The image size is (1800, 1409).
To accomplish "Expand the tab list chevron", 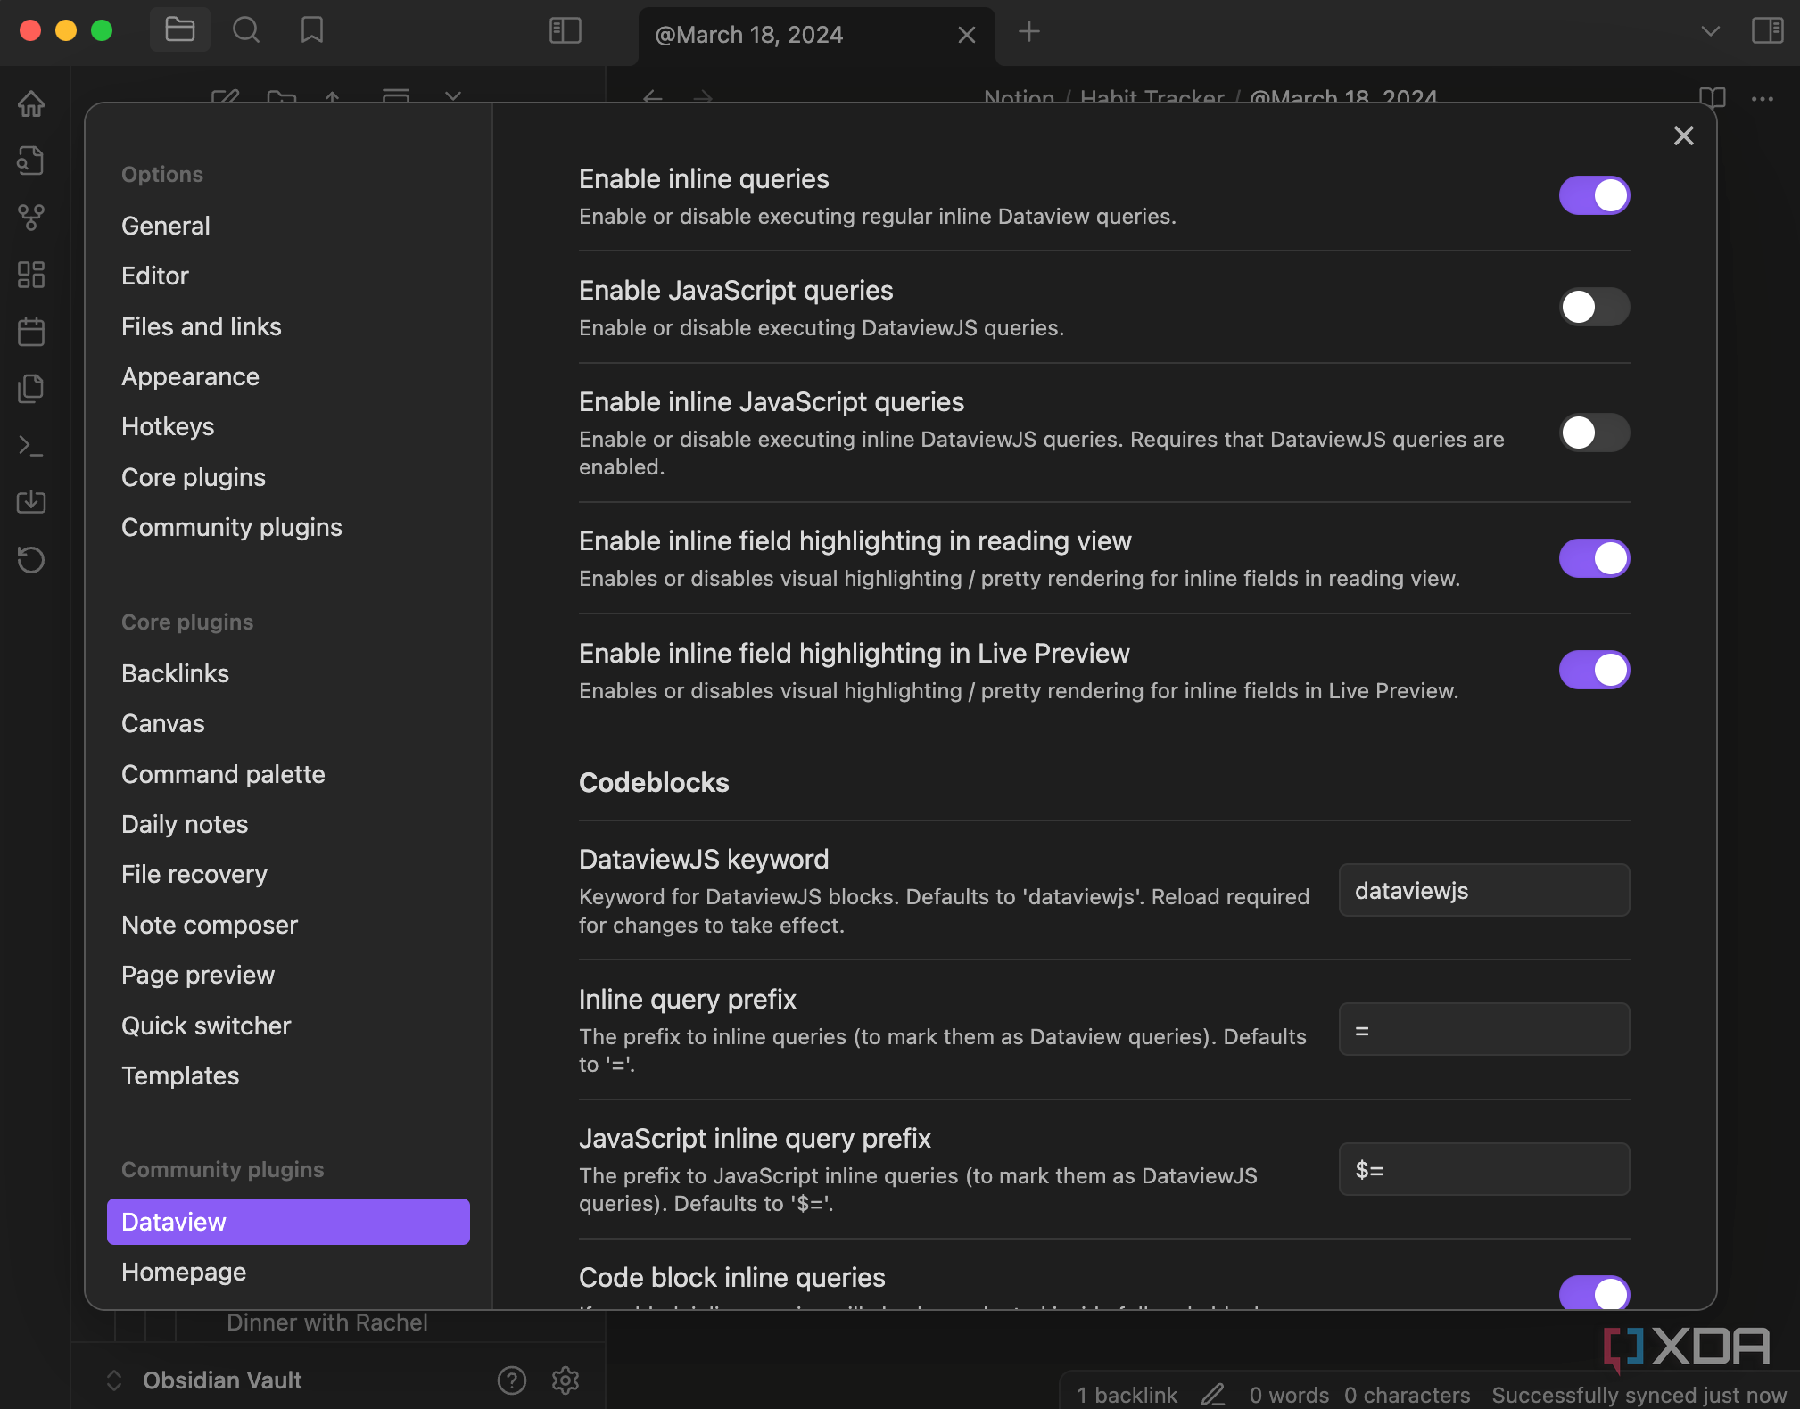I will pyautogui.click(x=1710, y=32).
